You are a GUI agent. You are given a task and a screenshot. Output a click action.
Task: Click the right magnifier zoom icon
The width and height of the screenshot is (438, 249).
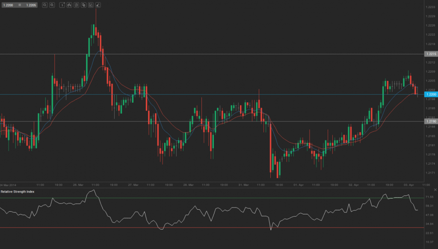pyautogui.click(x=52, y=5)
